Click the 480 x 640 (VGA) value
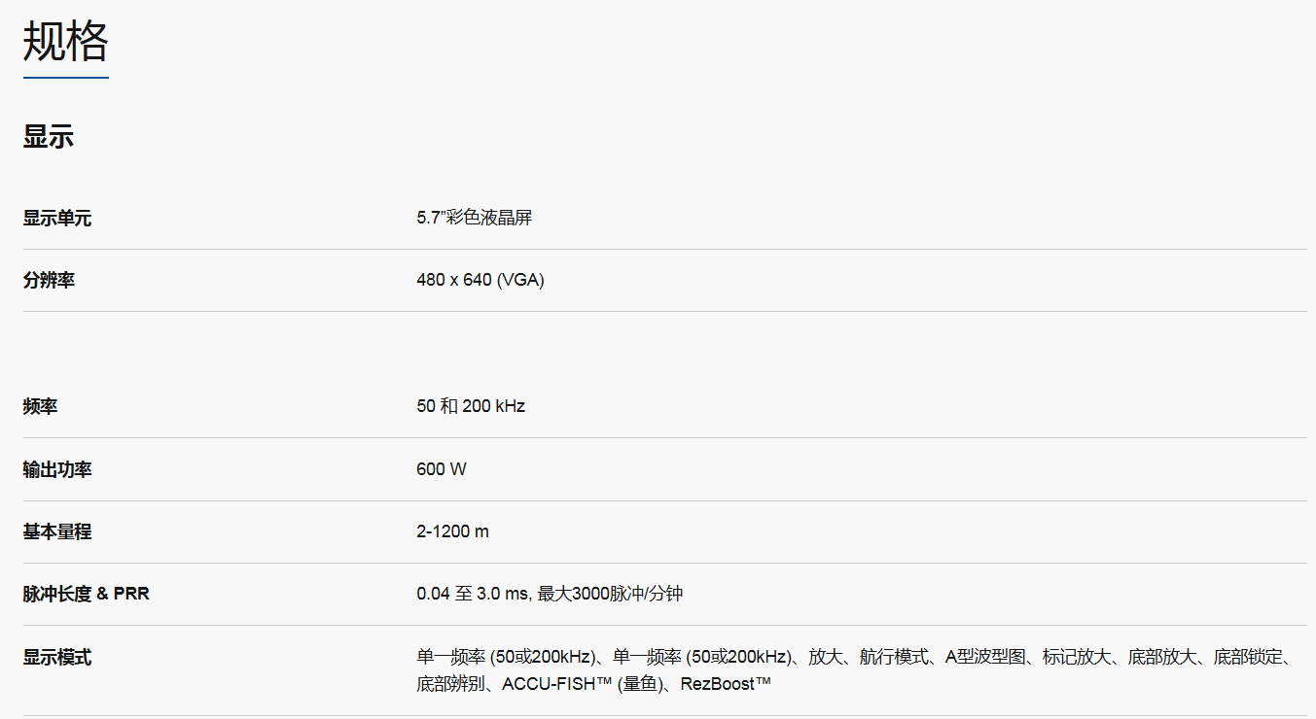The width and height of the screenshot is (1316, 719). point(480,281)
